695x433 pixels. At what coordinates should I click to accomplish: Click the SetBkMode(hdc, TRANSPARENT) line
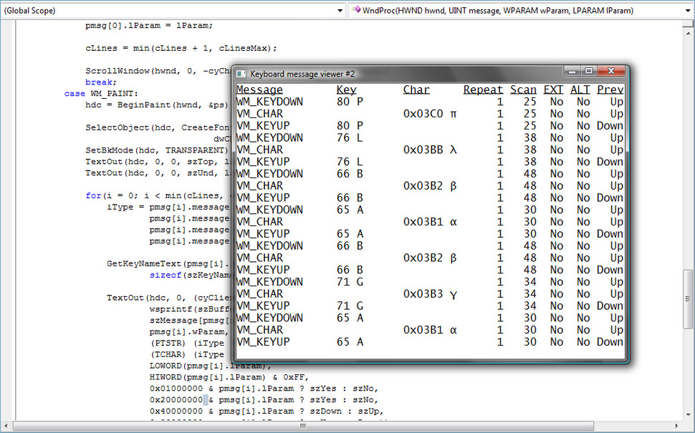pyautogui.click(x=156, y=150)
